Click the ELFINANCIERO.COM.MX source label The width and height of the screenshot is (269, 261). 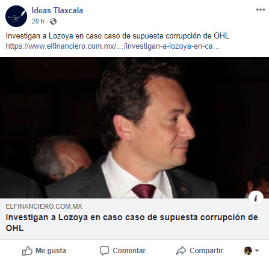(x=44, y=206)
